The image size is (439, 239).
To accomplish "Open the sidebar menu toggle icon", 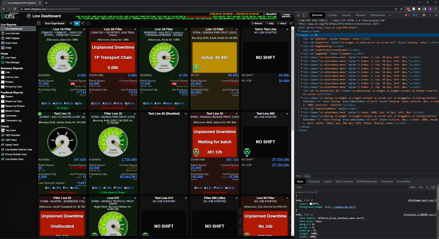I will [x=39, y=23].
